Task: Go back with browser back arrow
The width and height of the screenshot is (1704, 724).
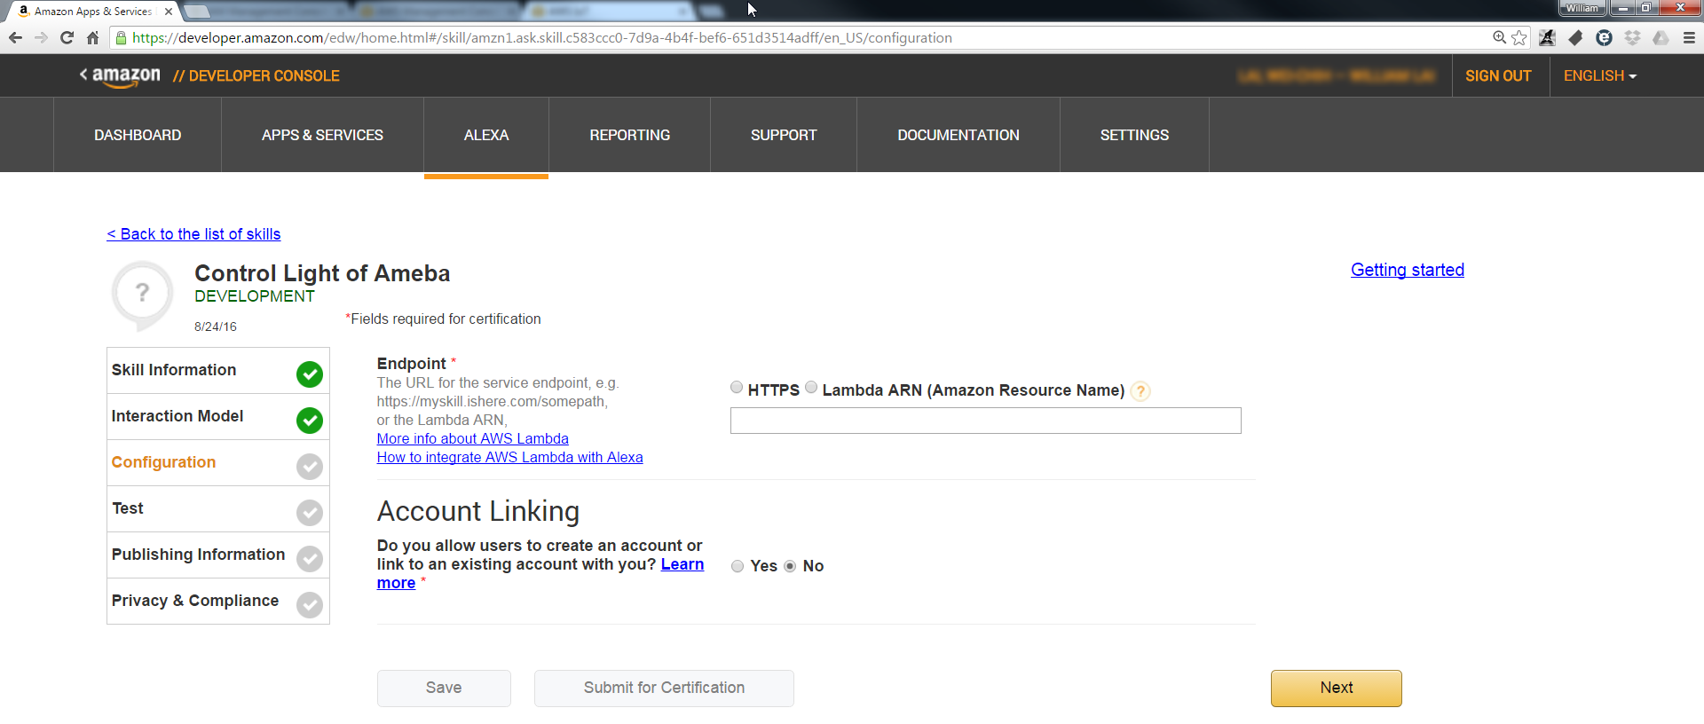Action: 15,37
